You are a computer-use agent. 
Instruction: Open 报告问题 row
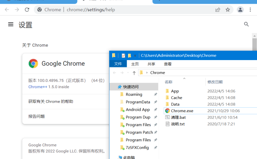point(66,116)
